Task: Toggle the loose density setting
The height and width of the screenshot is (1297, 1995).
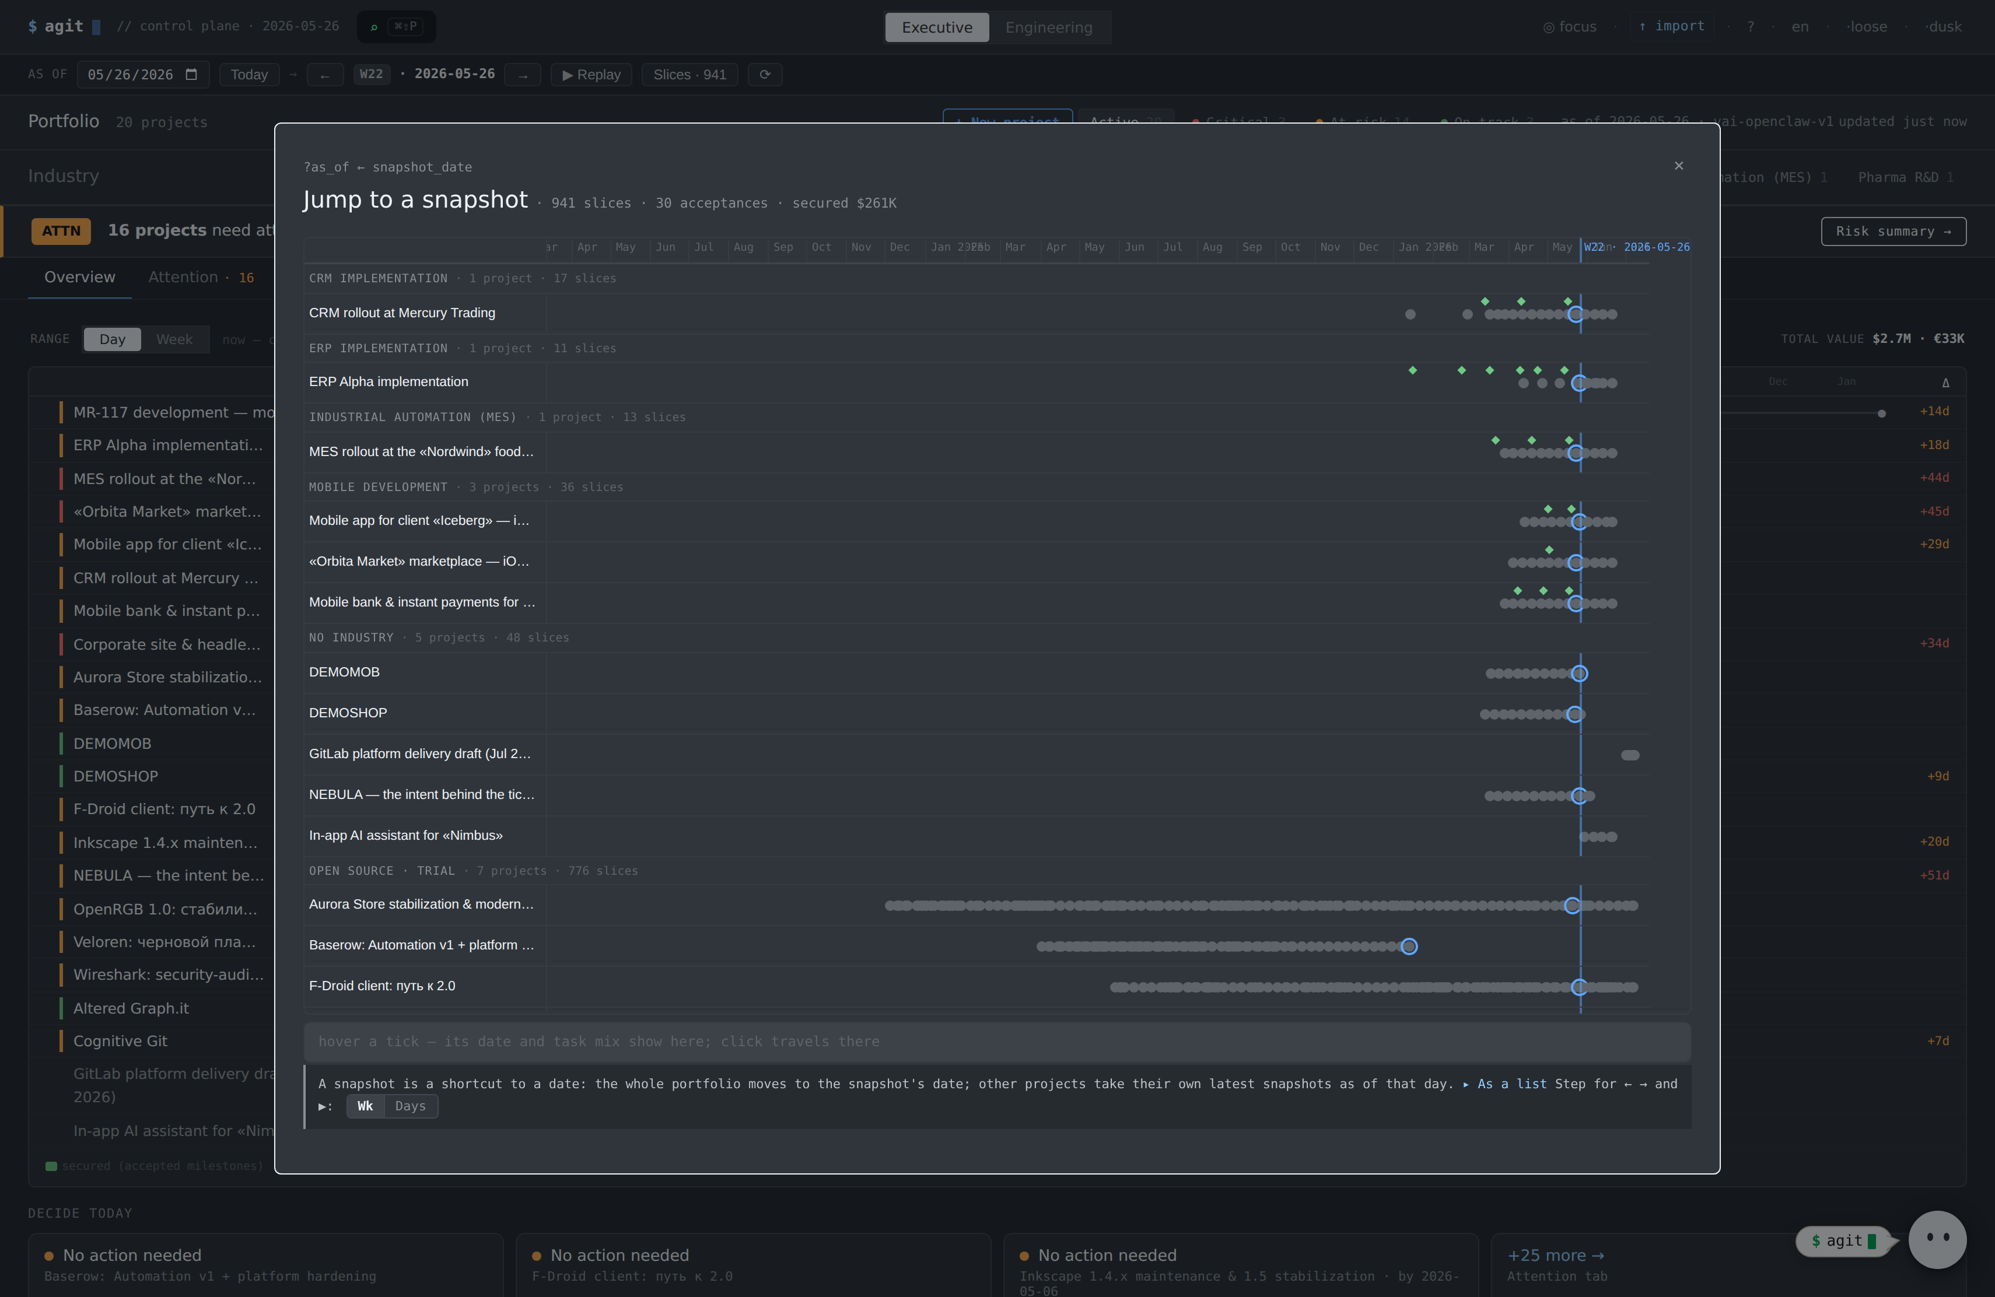Action: 1867,27
